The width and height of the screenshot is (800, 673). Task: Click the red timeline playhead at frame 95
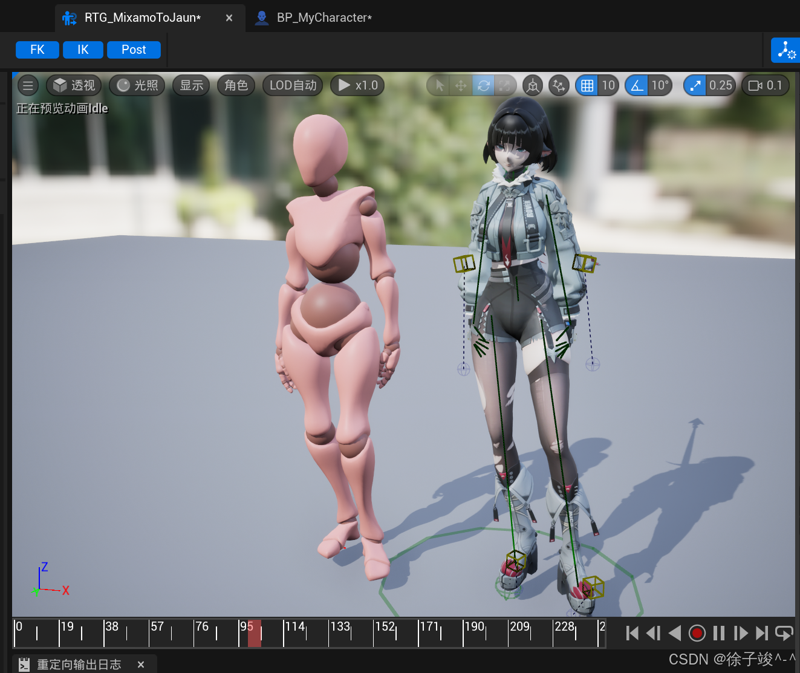pos(255,633)
